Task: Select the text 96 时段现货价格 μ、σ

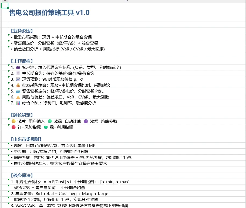Action: tap(62, 79)
